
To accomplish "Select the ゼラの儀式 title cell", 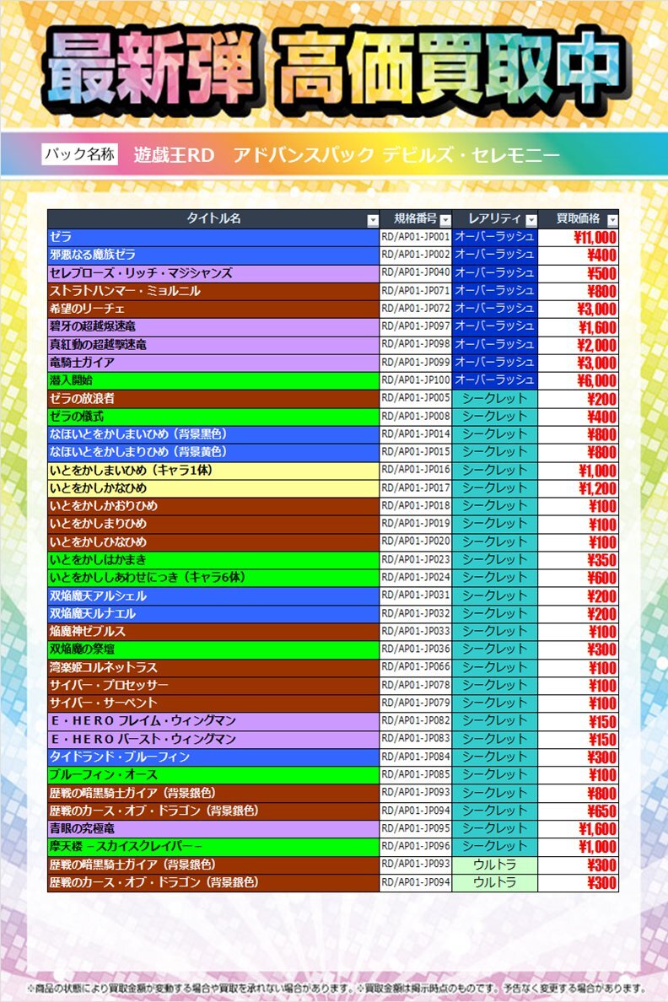I will pyautogui.click(x=213, y=416).
